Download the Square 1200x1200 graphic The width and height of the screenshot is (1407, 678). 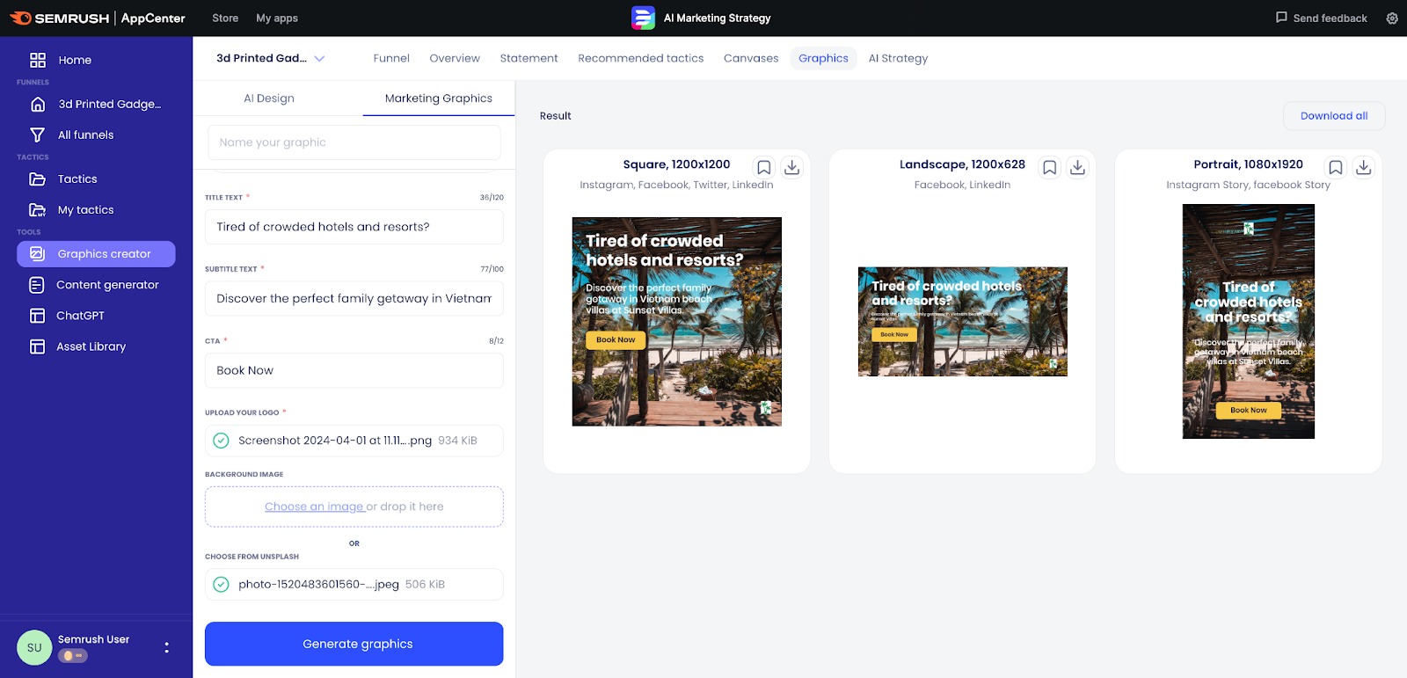click(791, 167)
